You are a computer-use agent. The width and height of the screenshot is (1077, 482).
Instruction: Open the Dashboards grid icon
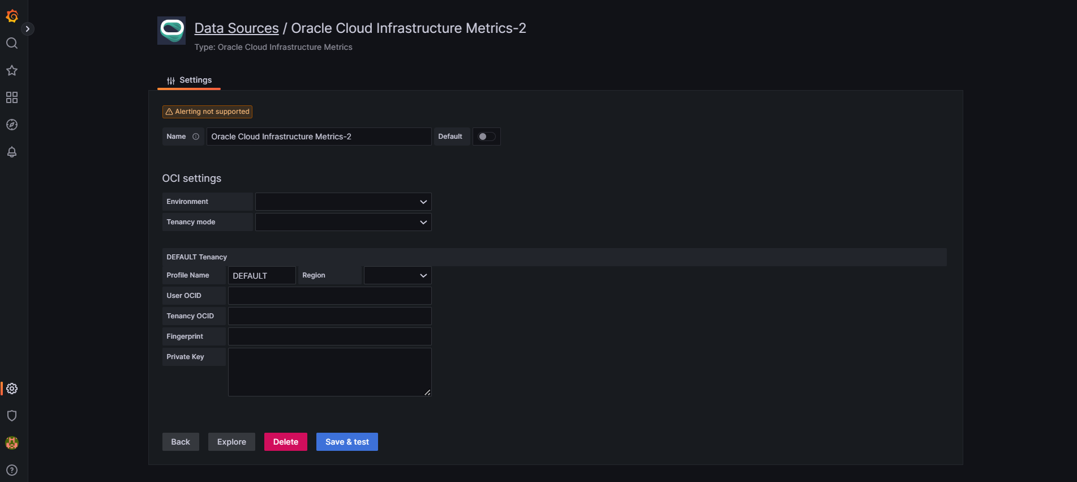12,97
